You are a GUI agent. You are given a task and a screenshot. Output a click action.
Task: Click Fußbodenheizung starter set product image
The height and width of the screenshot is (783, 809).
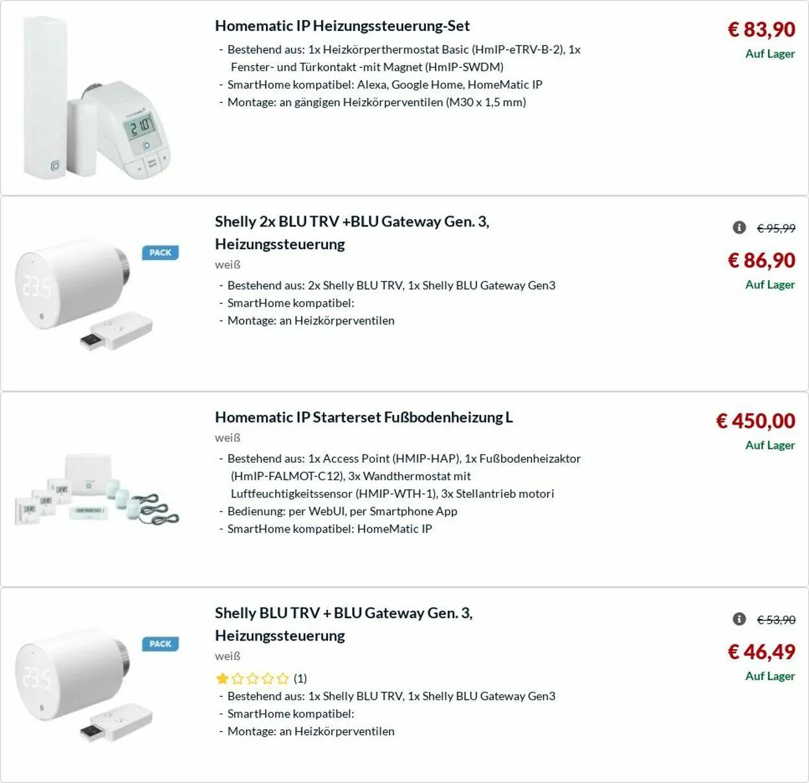pos(97,490)
